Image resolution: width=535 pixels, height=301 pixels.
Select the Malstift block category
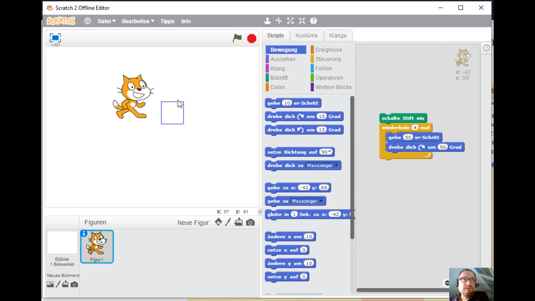279,78
